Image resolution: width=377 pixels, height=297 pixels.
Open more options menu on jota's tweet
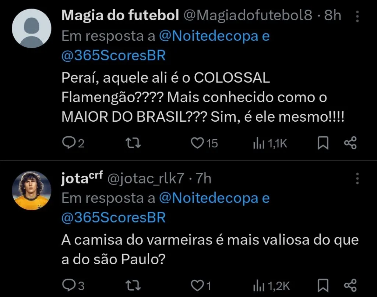coord(357,179)
